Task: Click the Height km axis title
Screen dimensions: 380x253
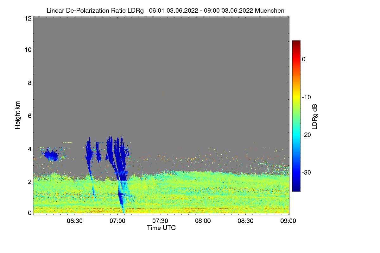Action: pos(17,115)
